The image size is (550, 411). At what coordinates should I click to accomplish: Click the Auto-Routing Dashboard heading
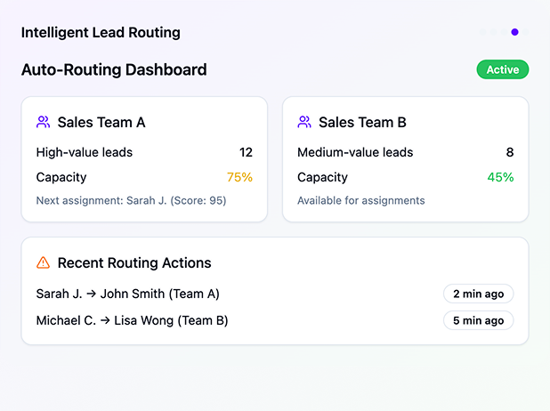pos(114,69)
